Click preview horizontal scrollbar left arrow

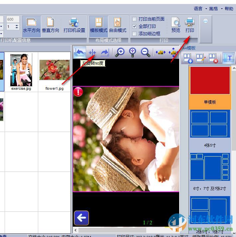point(75,230)
